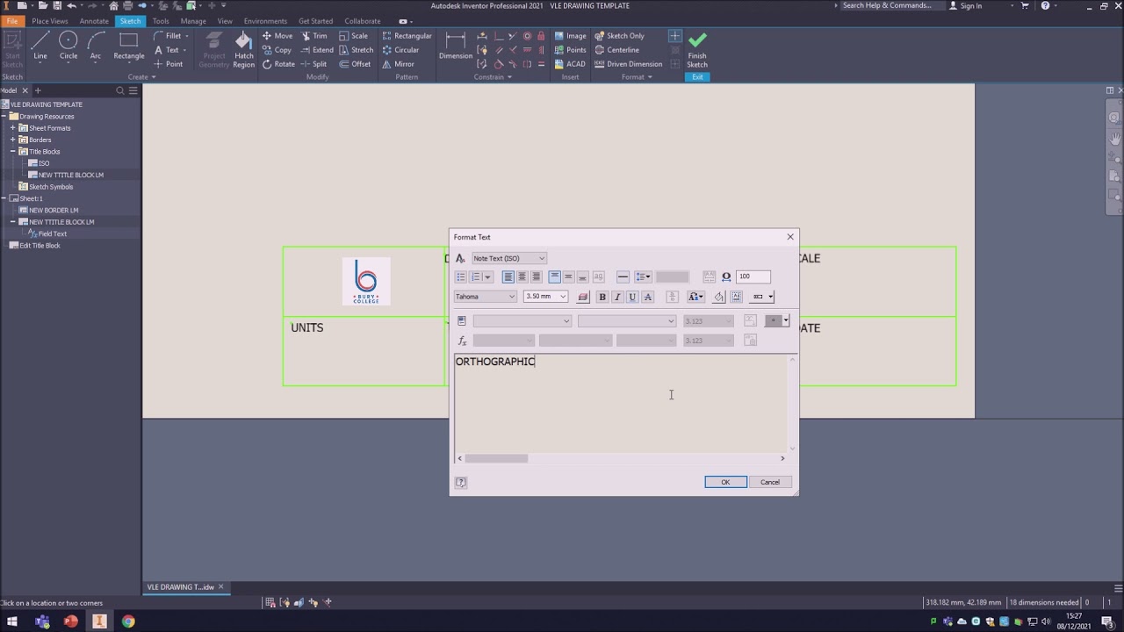The height and width of the screenshot is (632, 1124).
Task: Open the Model browser hamburger menu
Action: [x=133, y=90]
